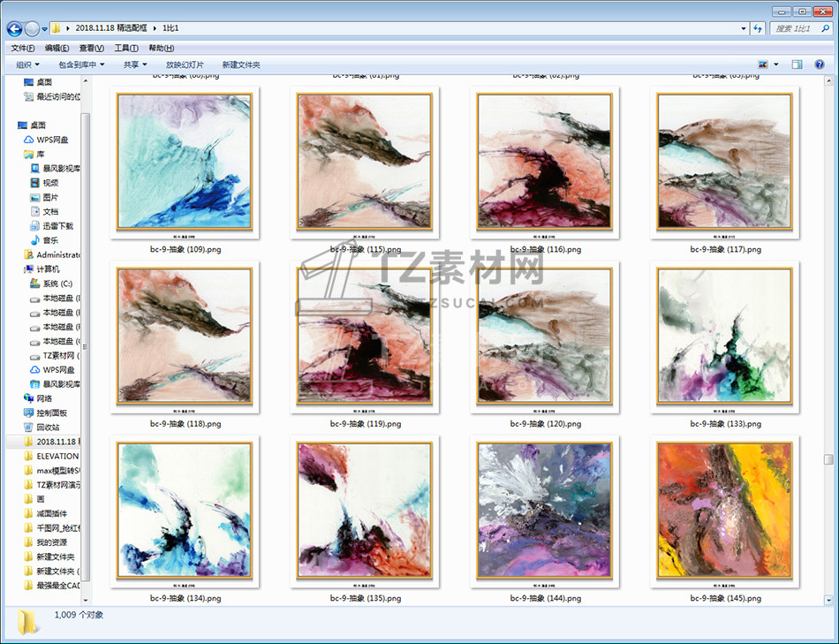Expand address bar history dropdown arrow
This screenshot has height=644, width=839.
[744, 29]
